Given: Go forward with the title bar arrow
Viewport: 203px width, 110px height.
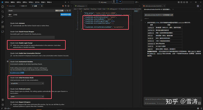Looking at the screenshot, I should click(68, 2).
